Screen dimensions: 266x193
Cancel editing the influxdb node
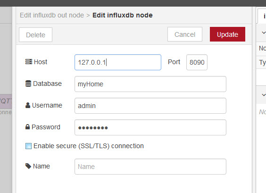point(185,34)
